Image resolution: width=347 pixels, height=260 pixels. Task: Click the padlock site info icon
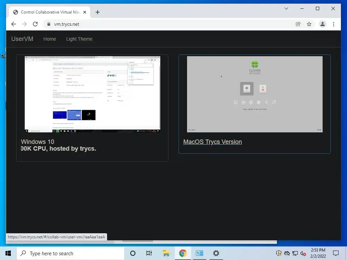pyautogui.click(x=49, y=24)
